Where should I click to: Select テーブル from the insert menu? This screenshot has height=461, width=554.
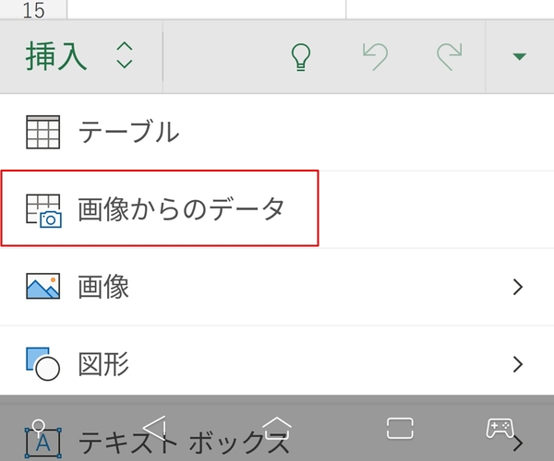128,132
